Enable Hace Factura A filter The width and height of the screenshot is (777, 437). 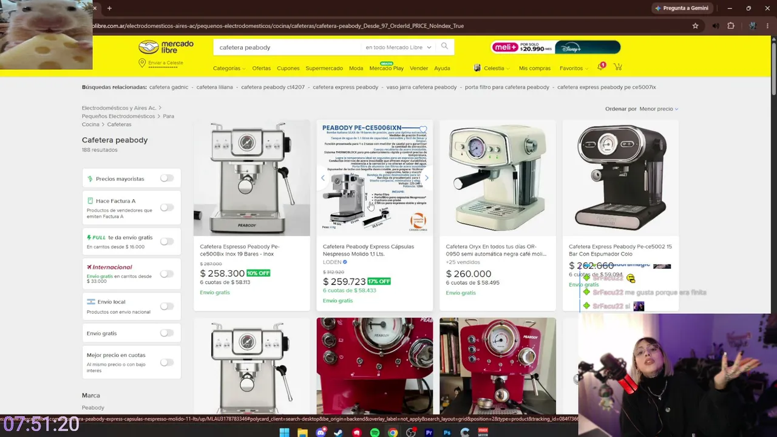(x=167, y=208)
